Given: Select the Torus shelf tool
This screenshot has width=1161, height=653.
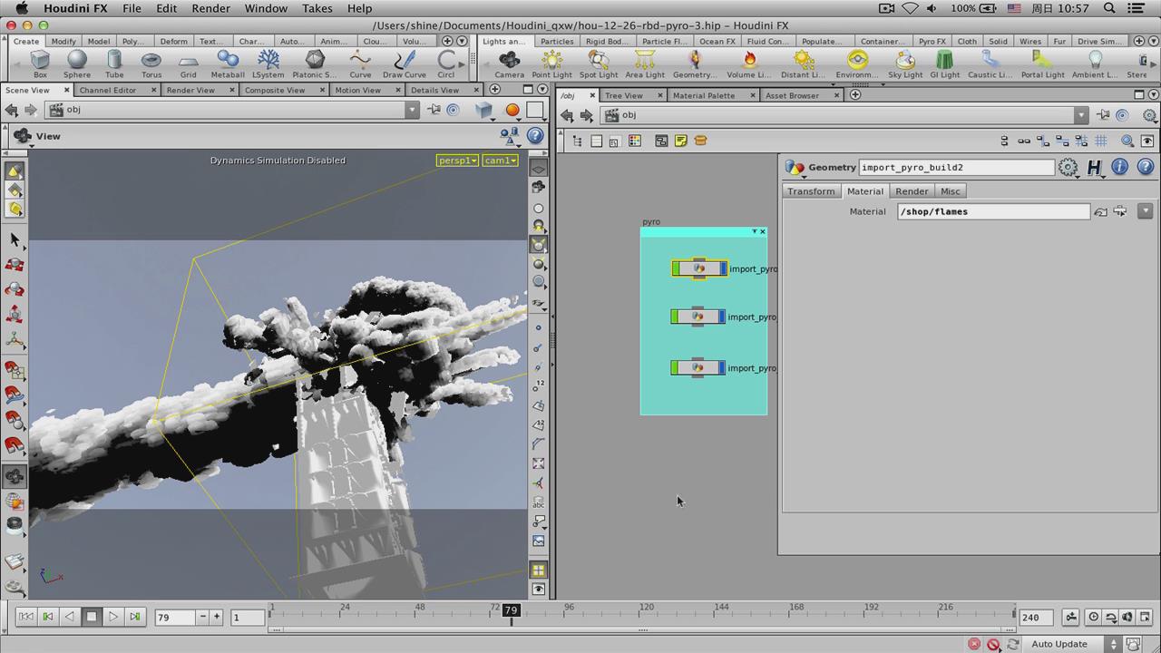Looking at the screenshot, I should pyautogui.click(x=151, y=64).
